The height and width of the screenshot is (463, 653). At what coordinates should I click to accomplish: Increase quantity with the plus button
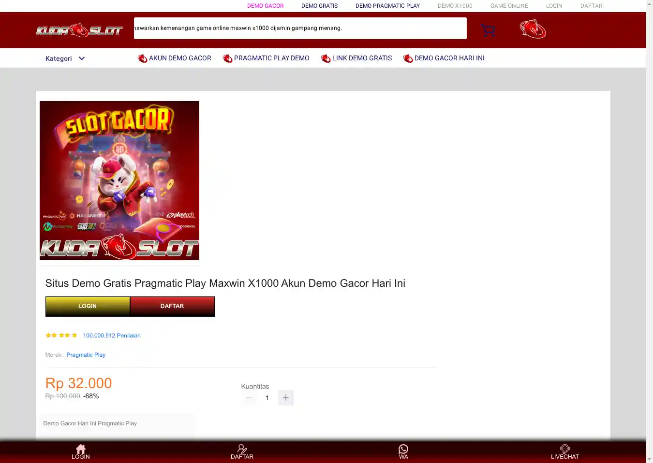[286, 398]
